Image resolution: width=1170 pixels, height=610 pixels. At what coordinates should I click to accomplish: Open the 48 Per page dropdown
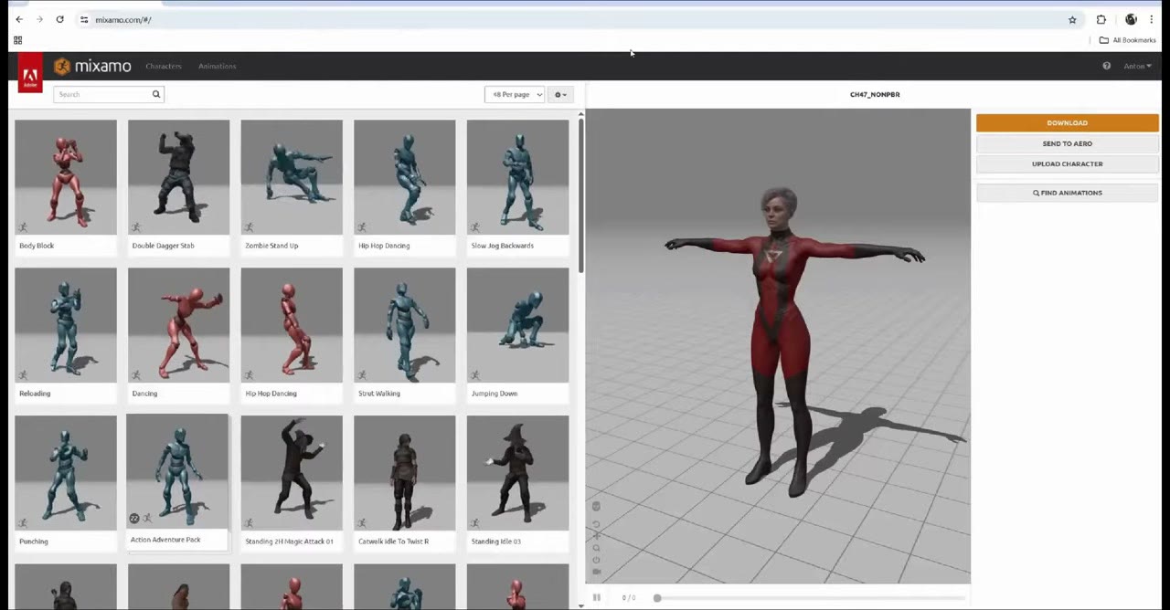(x=515, y=94)
